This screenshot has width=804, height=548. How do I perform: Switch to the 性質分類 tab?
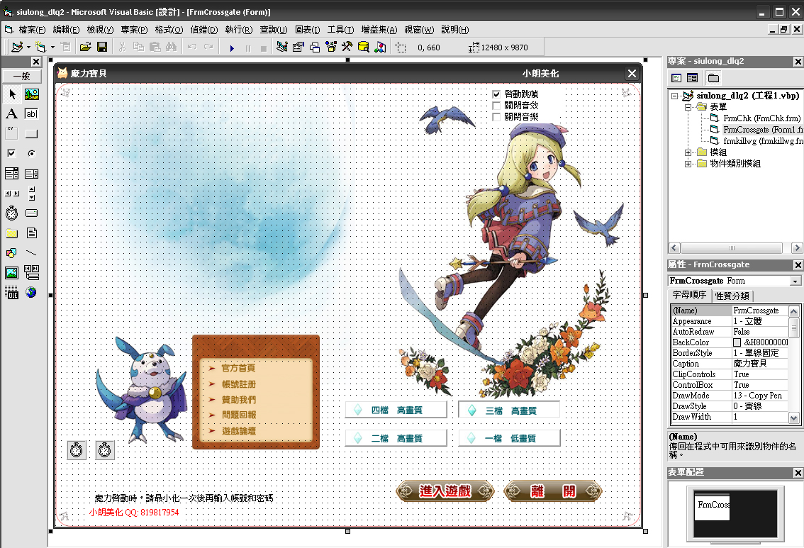(732, 296)
